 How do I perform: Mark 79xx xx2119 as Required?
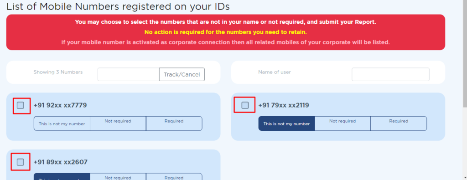coord(399,123)
